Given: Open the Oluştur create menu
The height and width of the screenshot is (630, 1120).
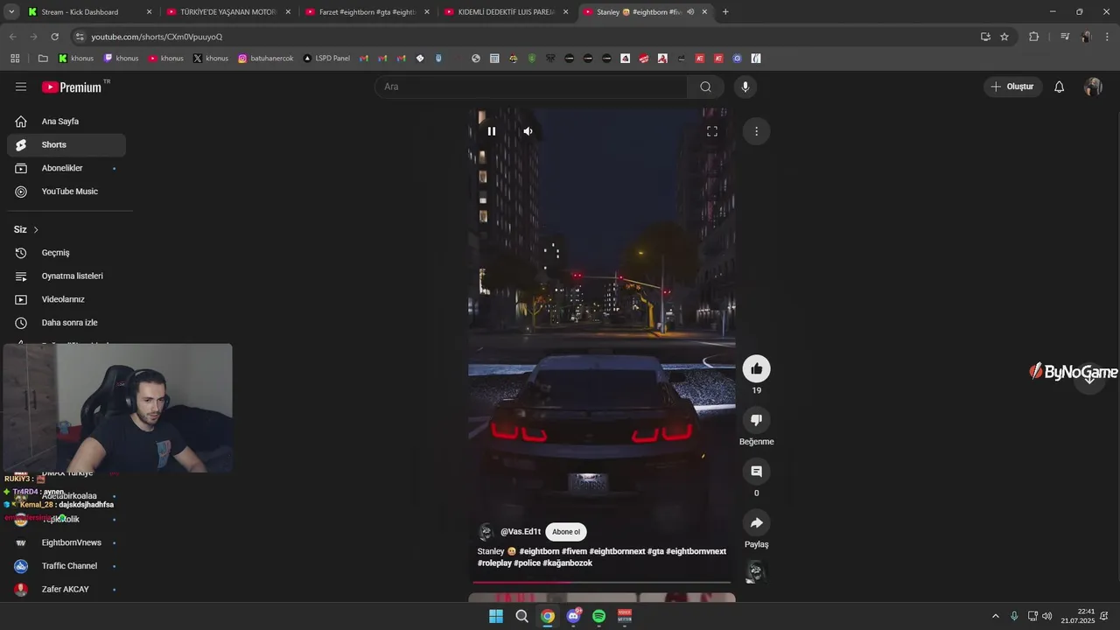Looking at the screenshot, I should (1012, 87).
